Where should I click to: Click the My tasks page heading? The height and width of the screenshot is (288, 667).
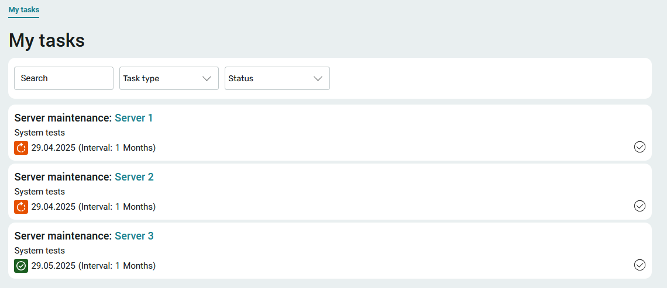47,41
